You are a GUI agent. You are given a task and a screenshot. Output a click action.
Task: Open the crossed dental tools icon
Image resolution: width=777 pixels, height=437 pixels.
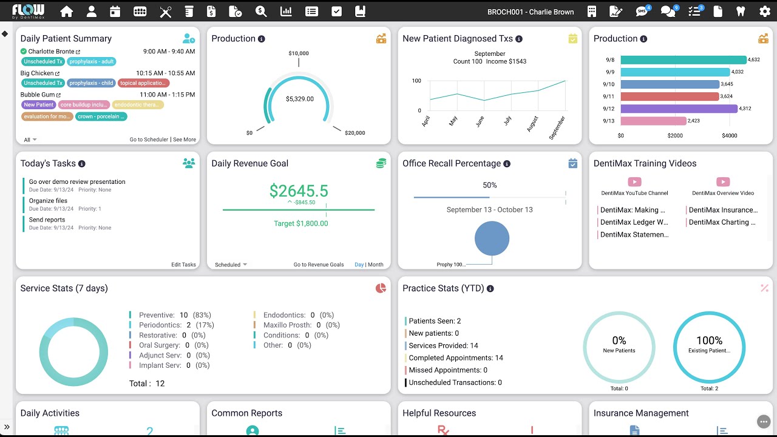pyautogui.click(x=165, y=12)
